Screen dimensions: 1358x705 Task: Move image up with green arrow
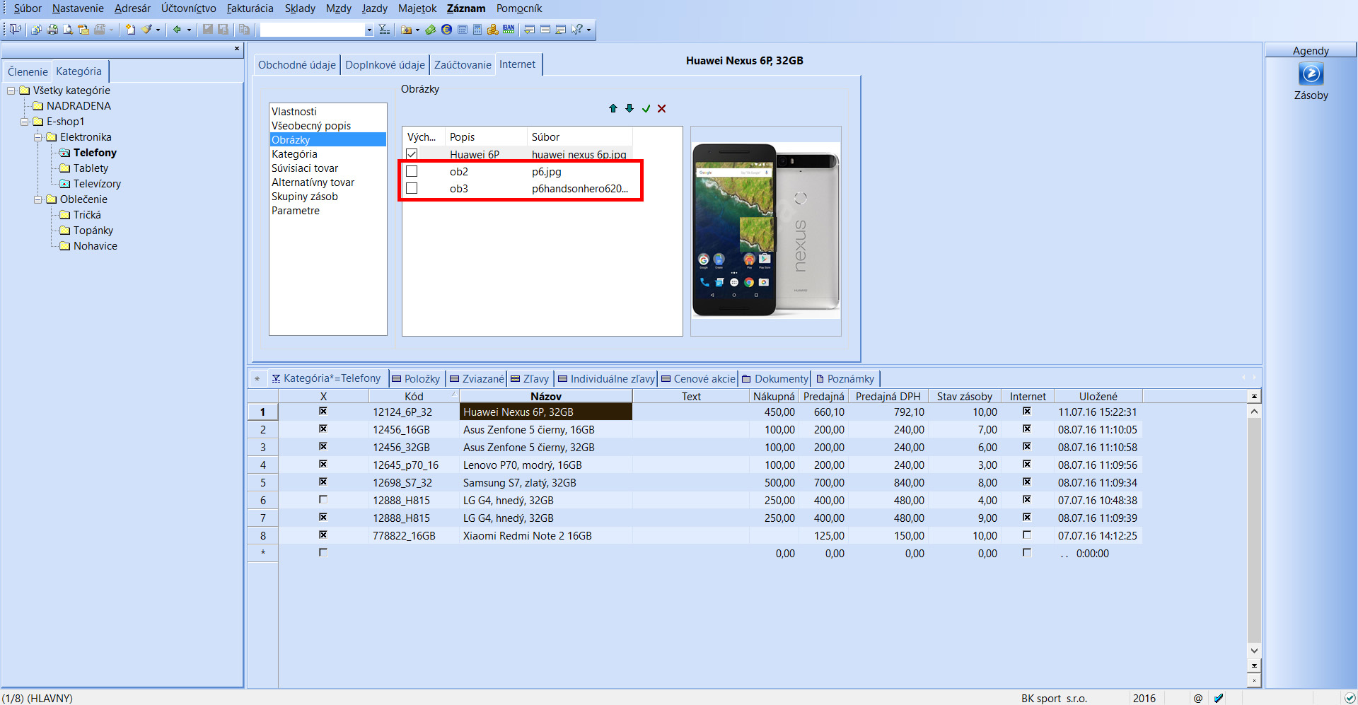[x=613, y=108]
